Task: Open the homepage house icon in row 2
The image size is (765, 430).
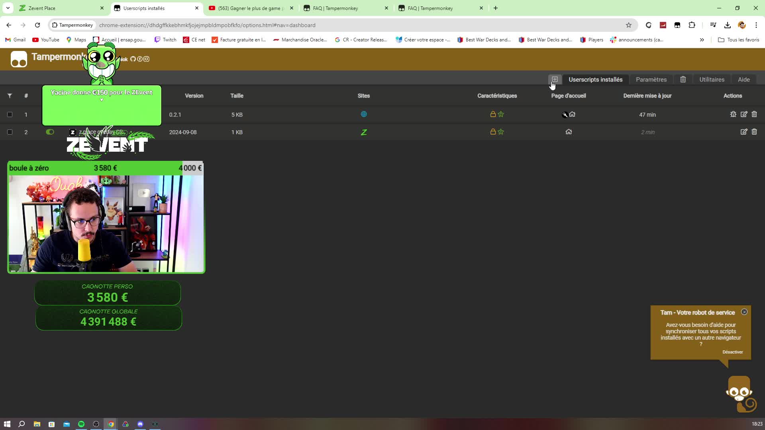Action: (x=569, y=132)
